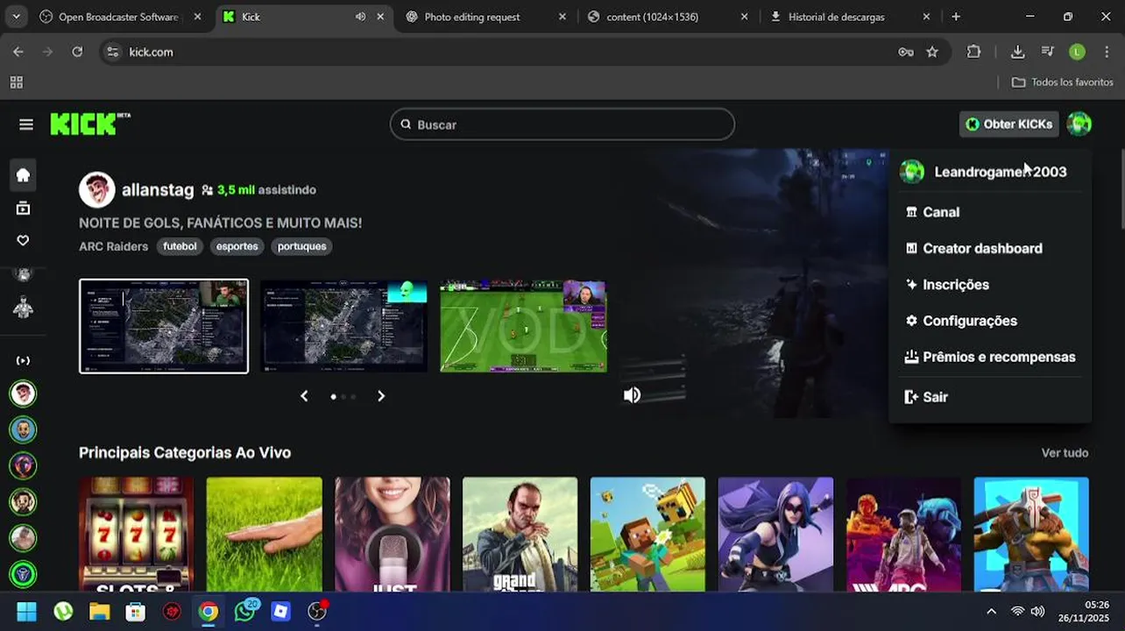Select the football VOD stream thumbnail

[x=523, y=326]
